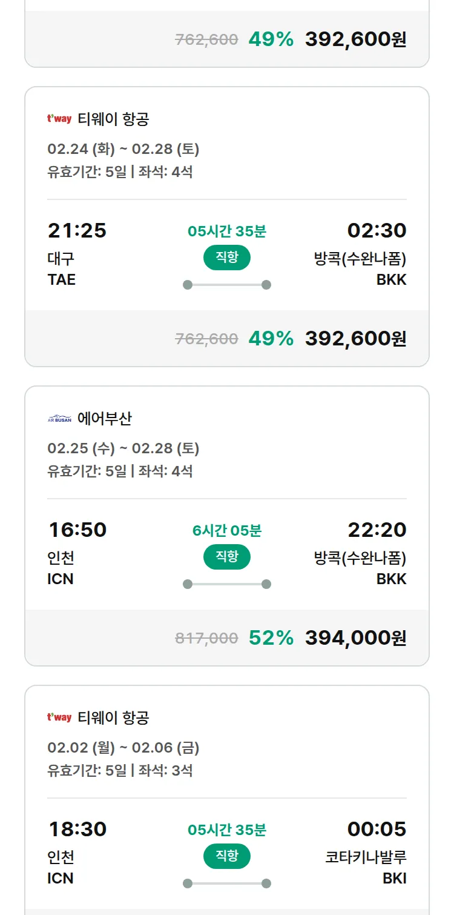
Task: Click the 18:30 Incheon departure time
Action: 77,829
